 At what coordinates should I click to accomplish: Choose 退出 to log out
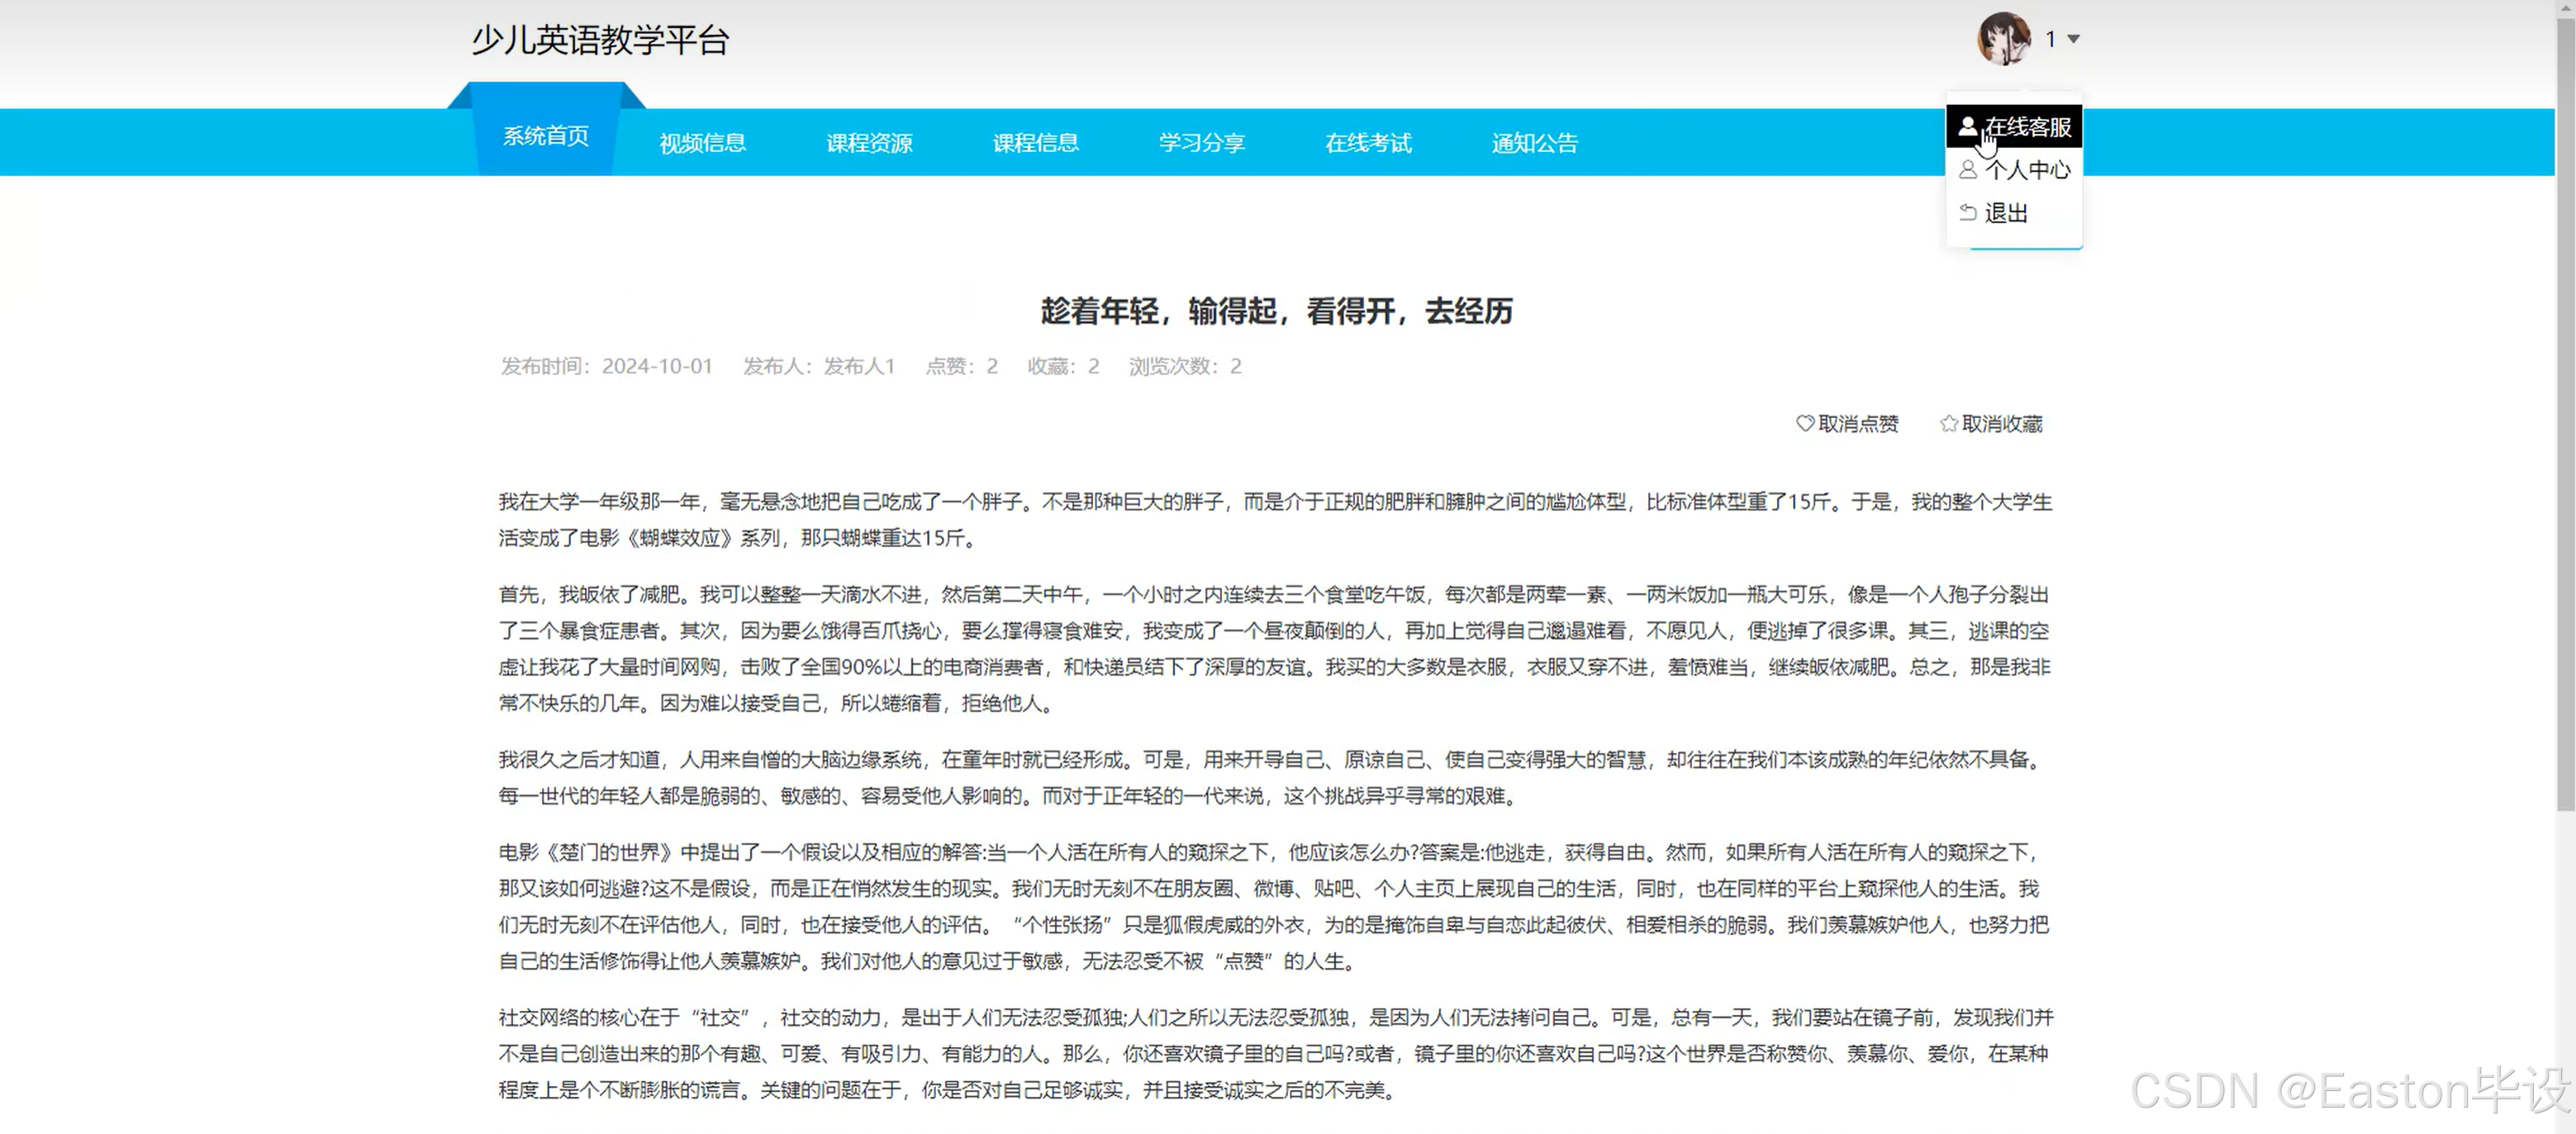pos(2014,212)
